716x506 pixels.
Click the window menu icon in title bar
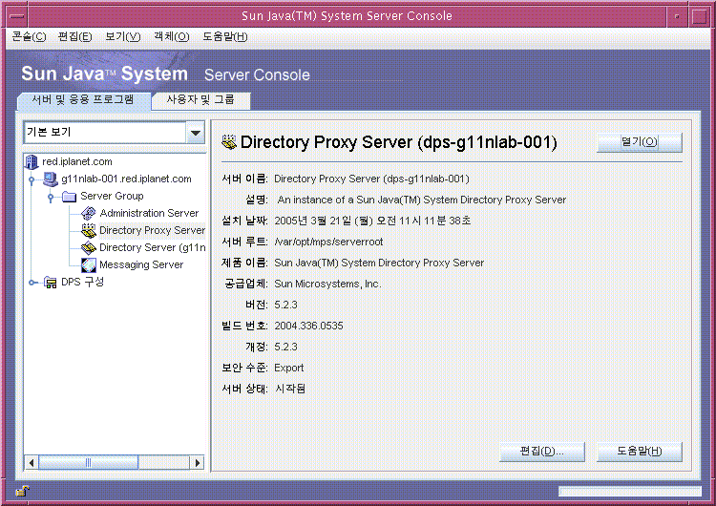tap(17, 16)
